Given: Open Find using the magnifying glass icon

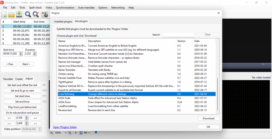Looking at the screenshot, I should [x=28, y=14].
